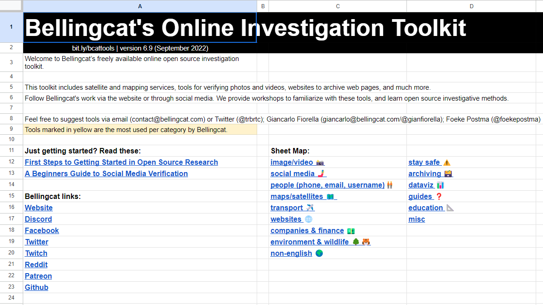Screen dimensions: 543x305
Task: Click the selfie emoji beside social media
Action: pos(321,173)
